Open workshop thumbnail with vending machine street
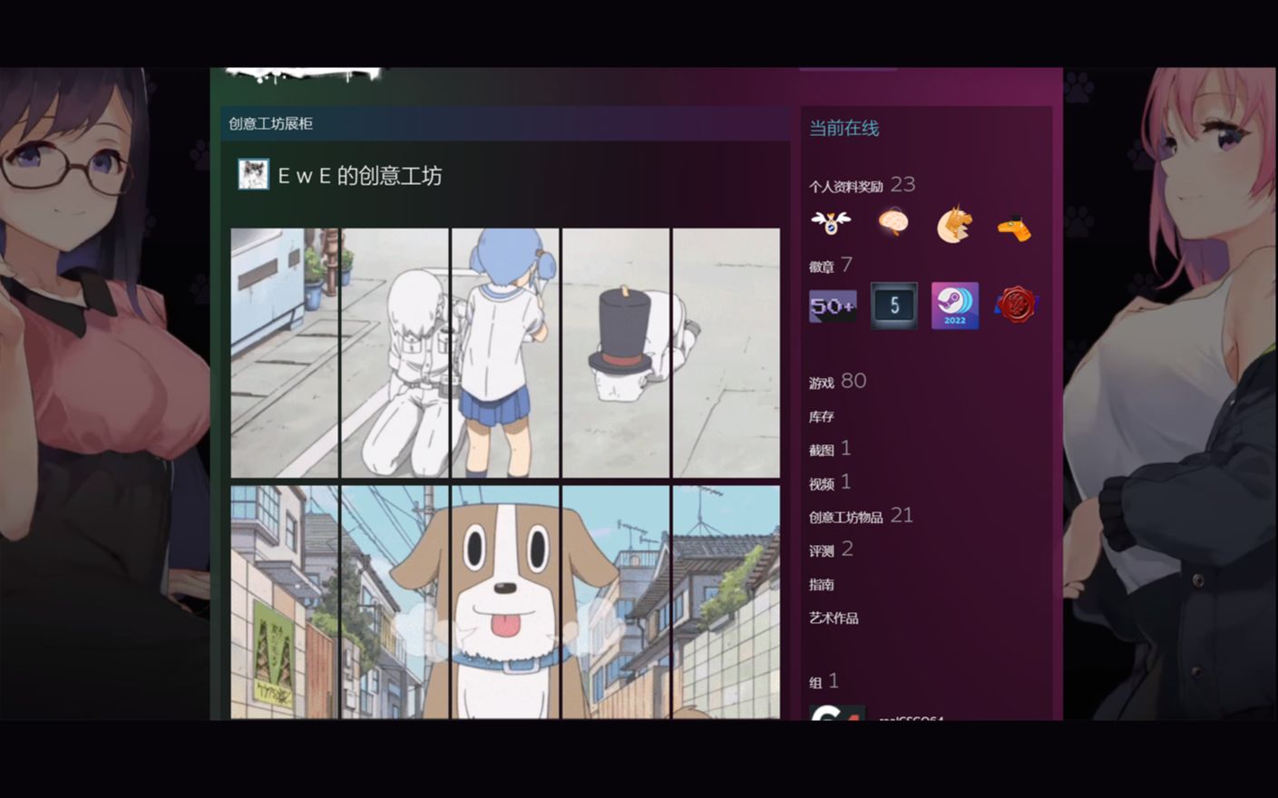This screenshot has width=1278, height=798. (284, 353)
